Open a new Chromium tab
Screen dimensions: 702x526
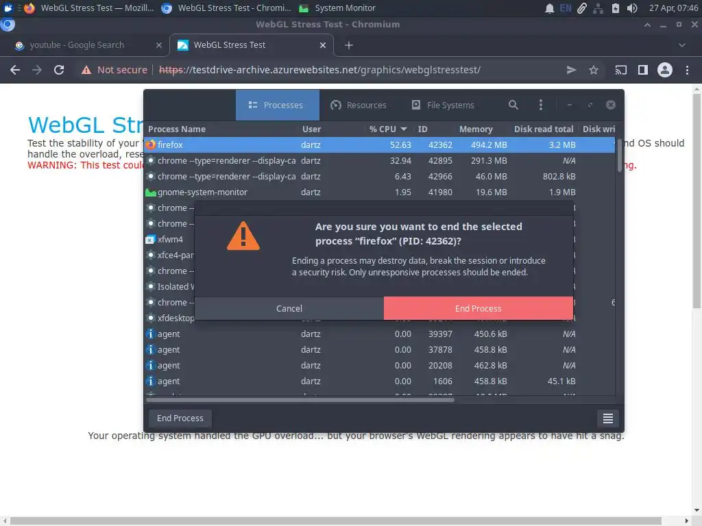(x=349, y=45)
